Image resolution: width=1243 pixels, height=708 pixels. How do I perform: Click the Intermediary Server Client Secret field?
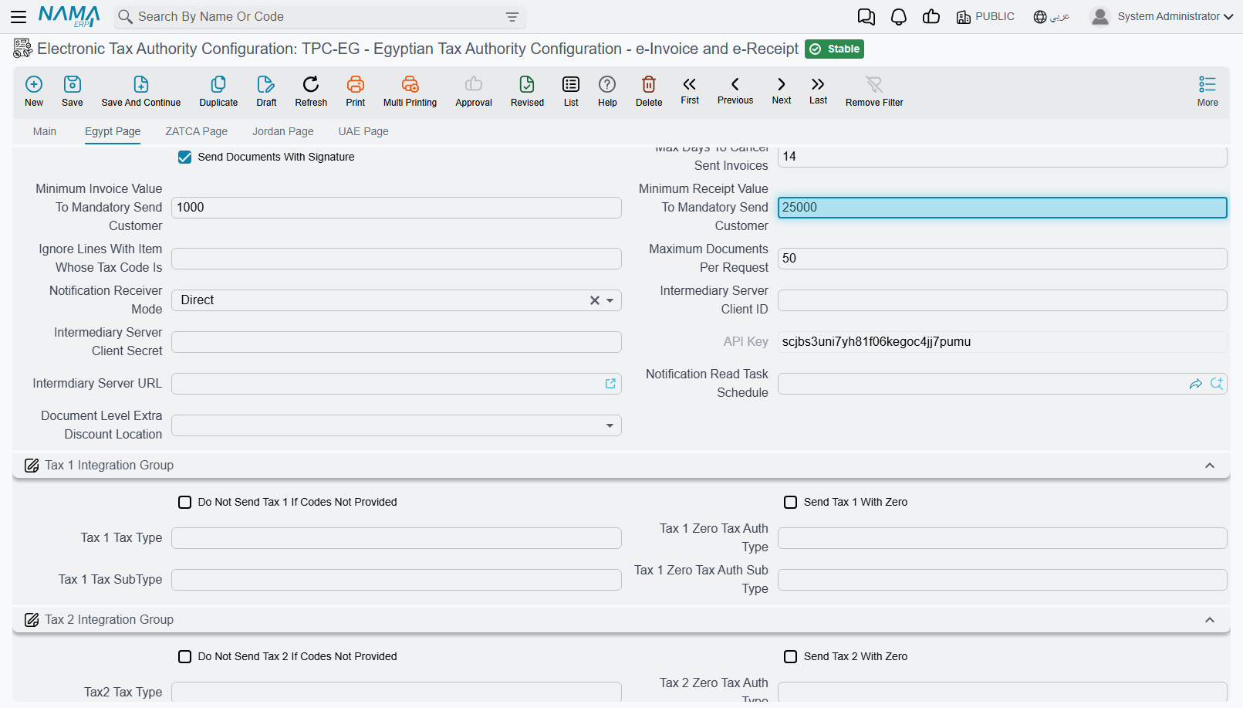point(397,342)
